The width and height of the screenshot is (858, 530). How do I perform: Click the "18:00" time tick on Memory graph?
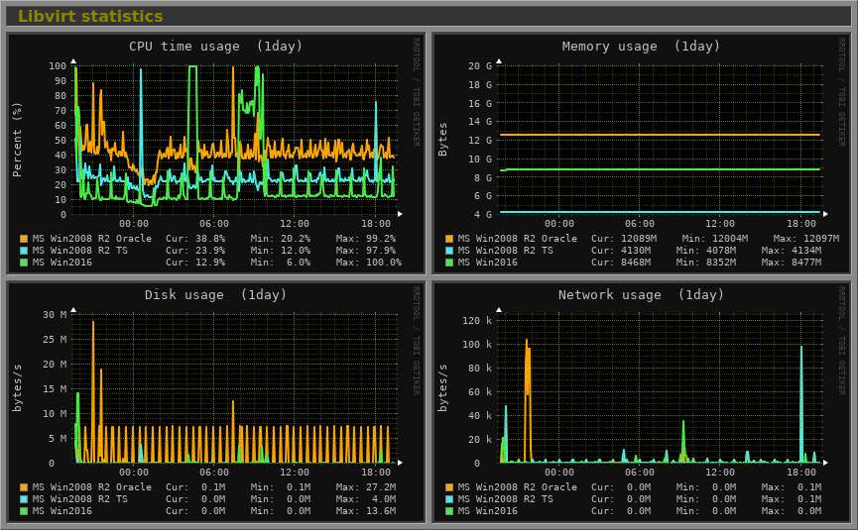(x=800, y=224)
